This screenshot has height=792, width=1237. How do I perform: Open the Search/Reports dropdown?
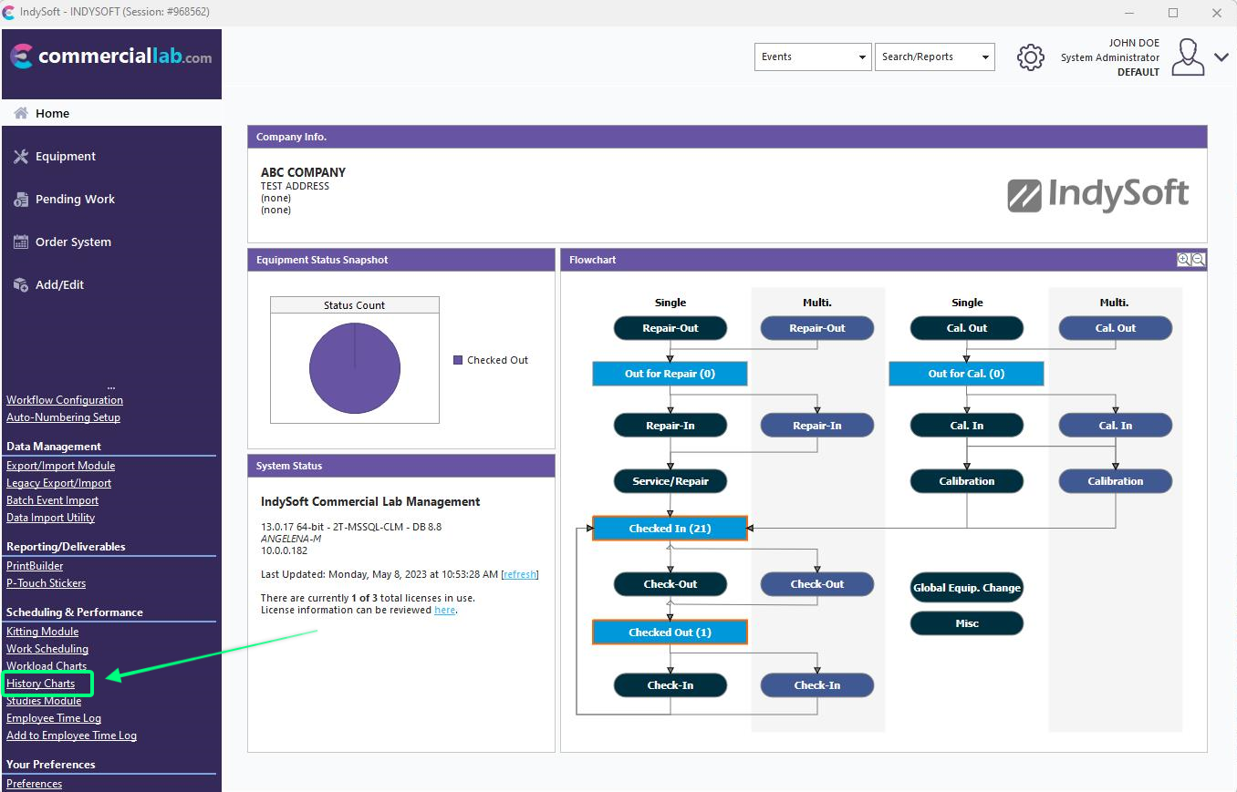tap(934, 57)
